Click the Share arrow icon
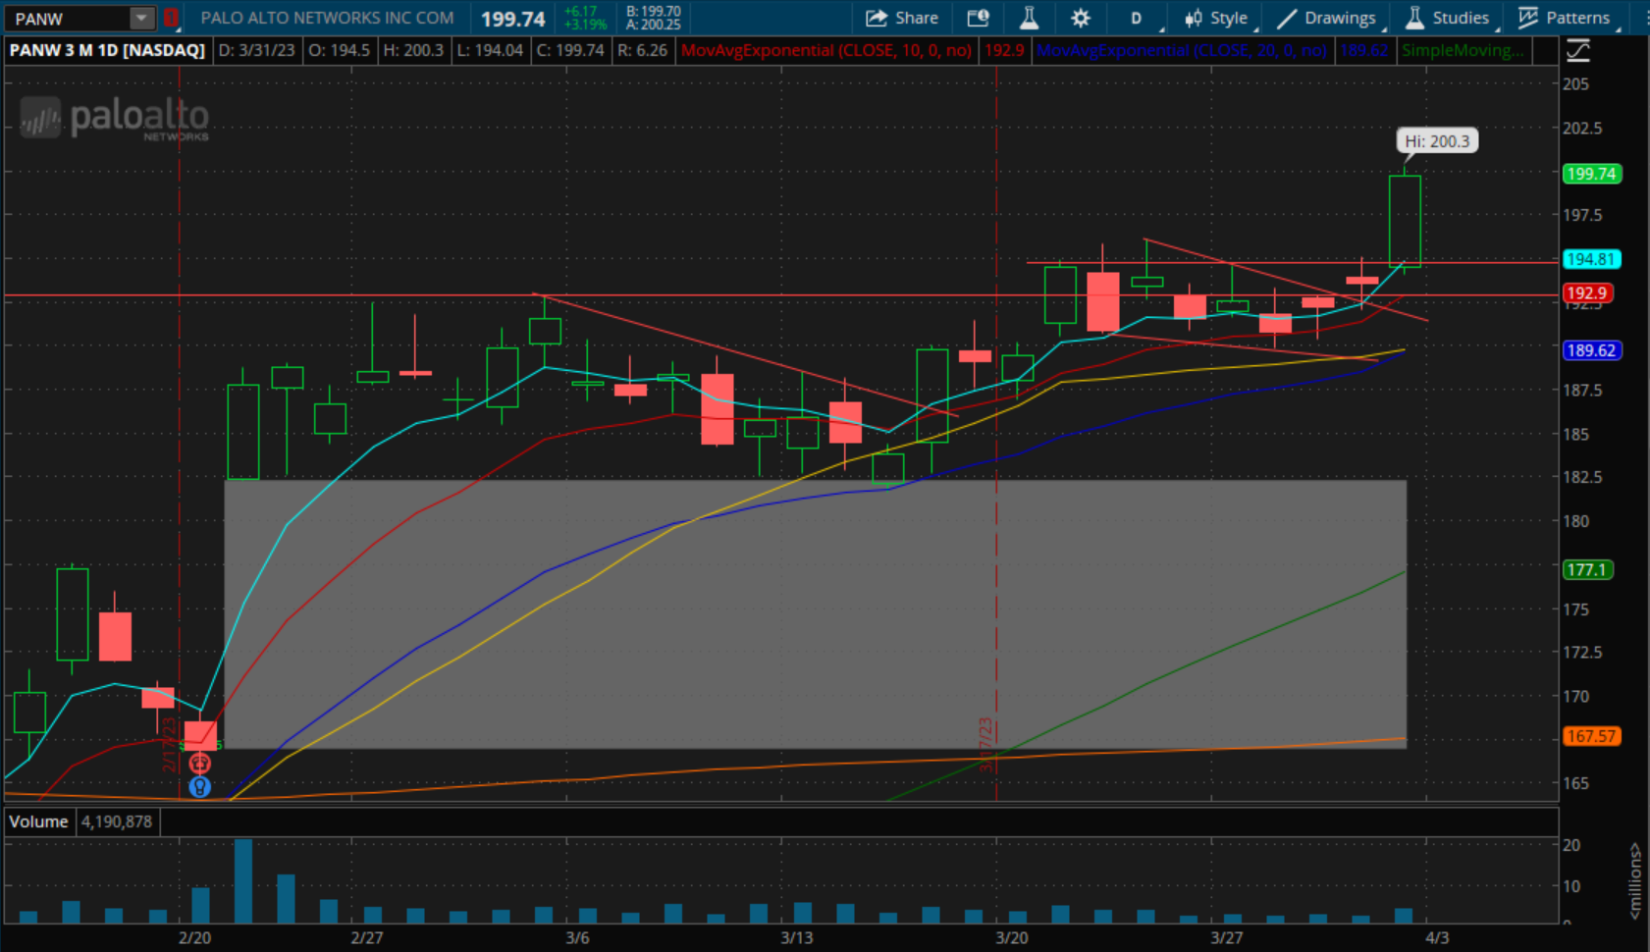This screenshot has height=952, width=1650. (876, 18)
